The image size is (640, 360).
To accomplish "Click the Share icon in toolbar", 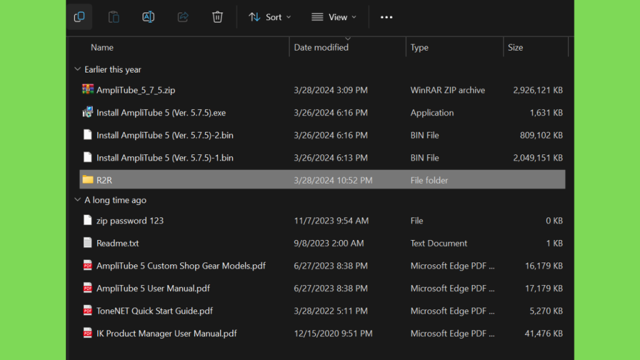I will tap(183, 17).
